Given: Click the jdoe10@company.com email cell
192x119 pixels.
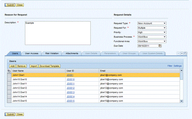Looking at the screenshot, I should pos(139,79).
